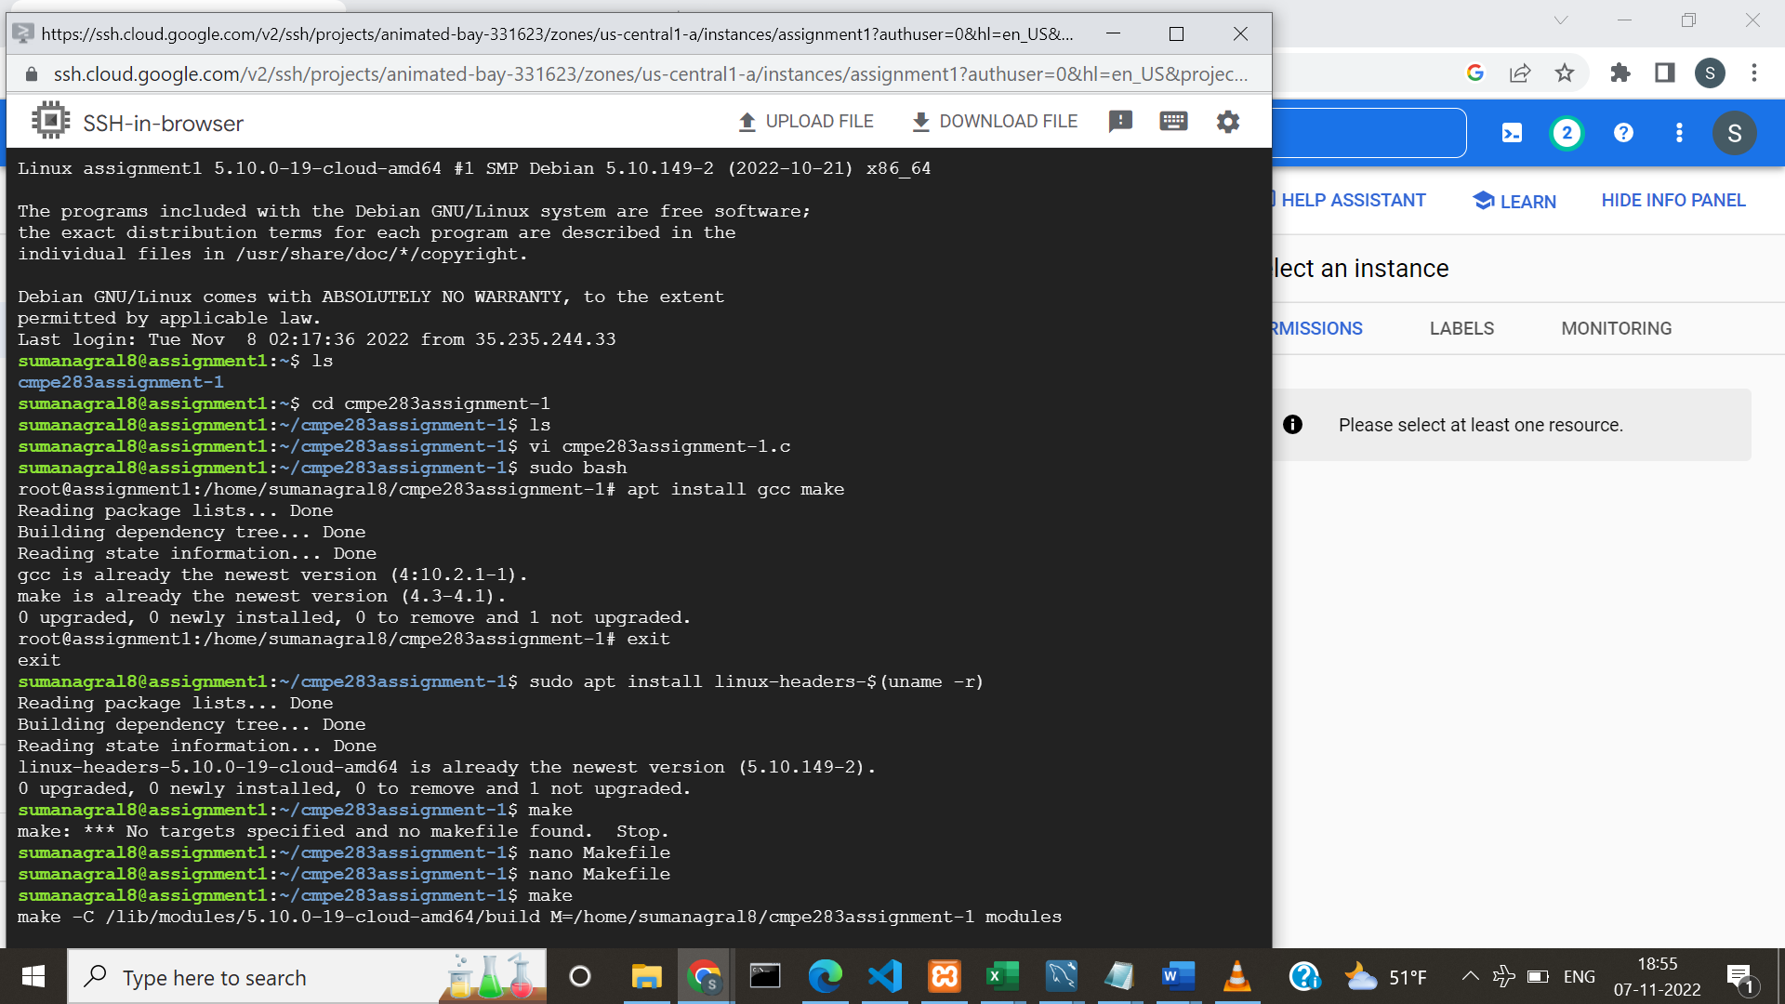Launch VLC media player from the taskbar
The height and width of the screenshot is (1004, 1785).
1236,977
